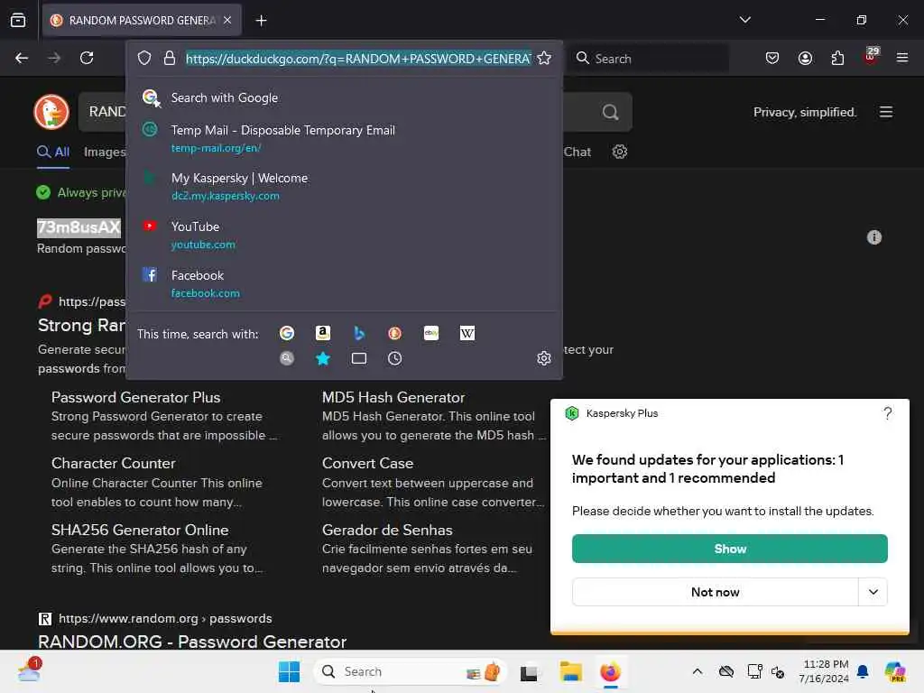Screen dimensions: 924x693
Task: Go back to previous page
Action: [22, 58]
